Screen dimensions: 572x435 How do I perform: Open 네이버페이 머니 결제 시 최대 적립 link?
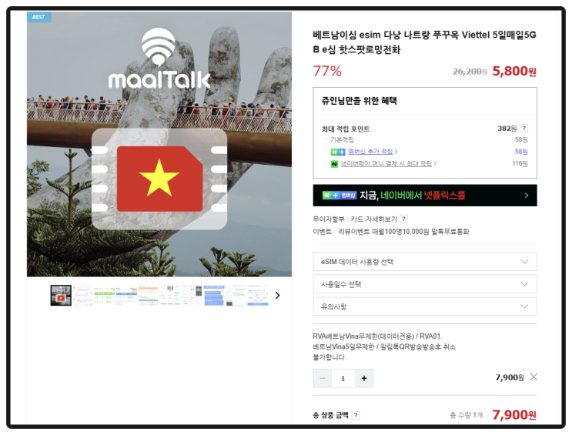[388, 163]
